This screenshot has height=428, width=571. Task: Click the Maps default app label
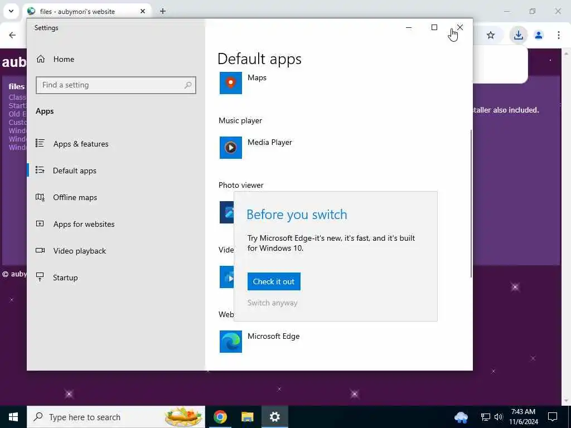(x=257, y=77)
